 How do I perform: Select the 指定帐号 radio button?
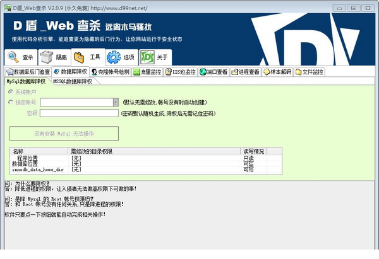click(x=11, y=102)
